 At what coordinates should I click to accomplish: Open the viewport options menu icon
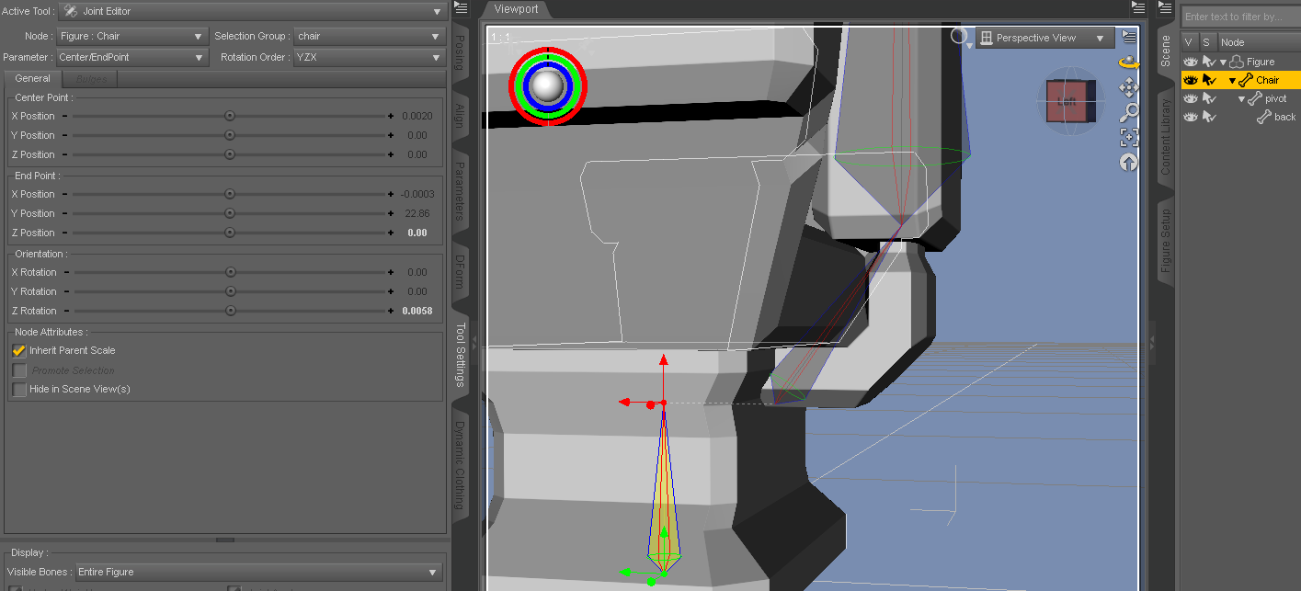[x=1128, y=38]
